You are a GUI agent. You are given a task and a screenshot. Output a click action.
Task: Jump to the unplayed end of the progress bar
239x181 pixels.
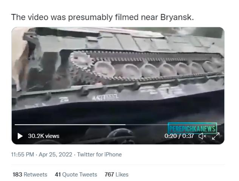173,125
